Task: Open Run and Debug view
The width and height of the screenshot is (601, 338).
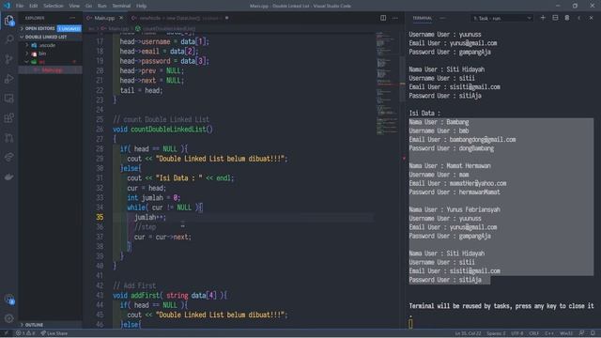Action: pos(9,79)
